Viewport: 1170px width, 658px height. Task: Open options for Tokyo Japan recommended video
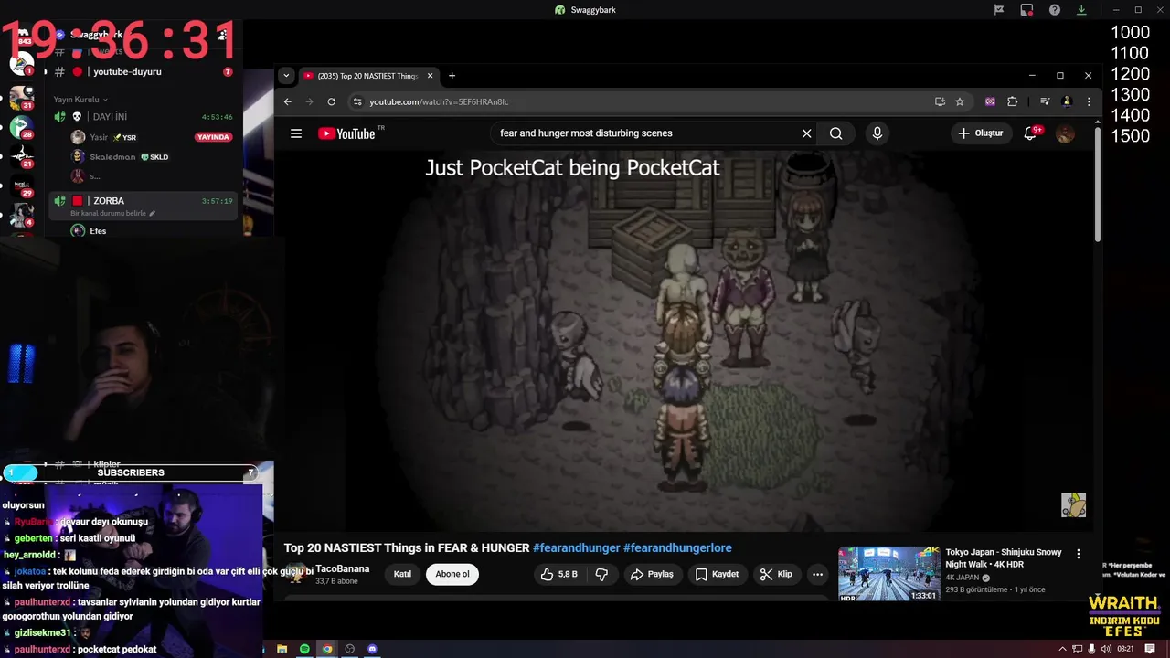coord(1079,554)
